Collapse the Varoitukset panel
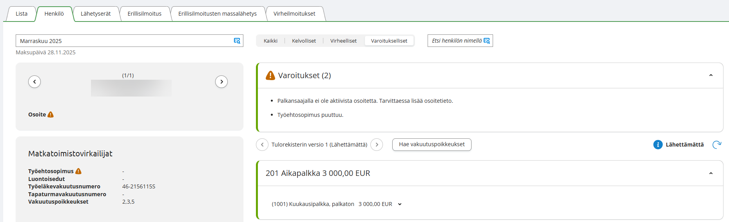 click(x=711, y=75)
